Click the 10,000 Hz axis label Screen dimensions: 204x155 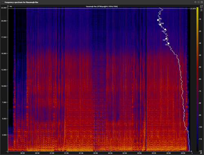coord(4,86)
